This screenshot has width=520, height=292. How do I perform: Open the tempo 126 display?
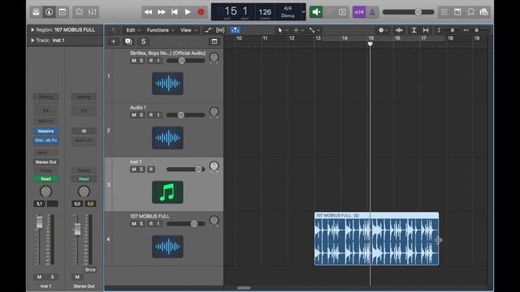(x=265, y=12)
